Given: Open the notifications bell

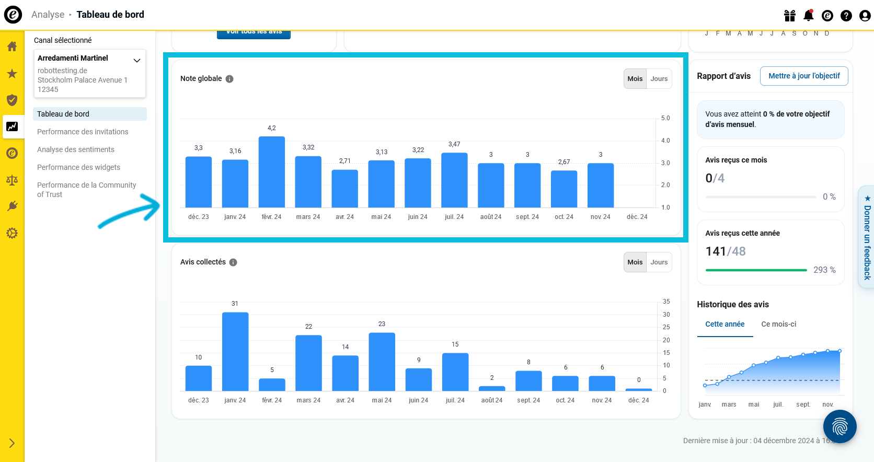Looking at the screenshot, I should coord(809,15).
